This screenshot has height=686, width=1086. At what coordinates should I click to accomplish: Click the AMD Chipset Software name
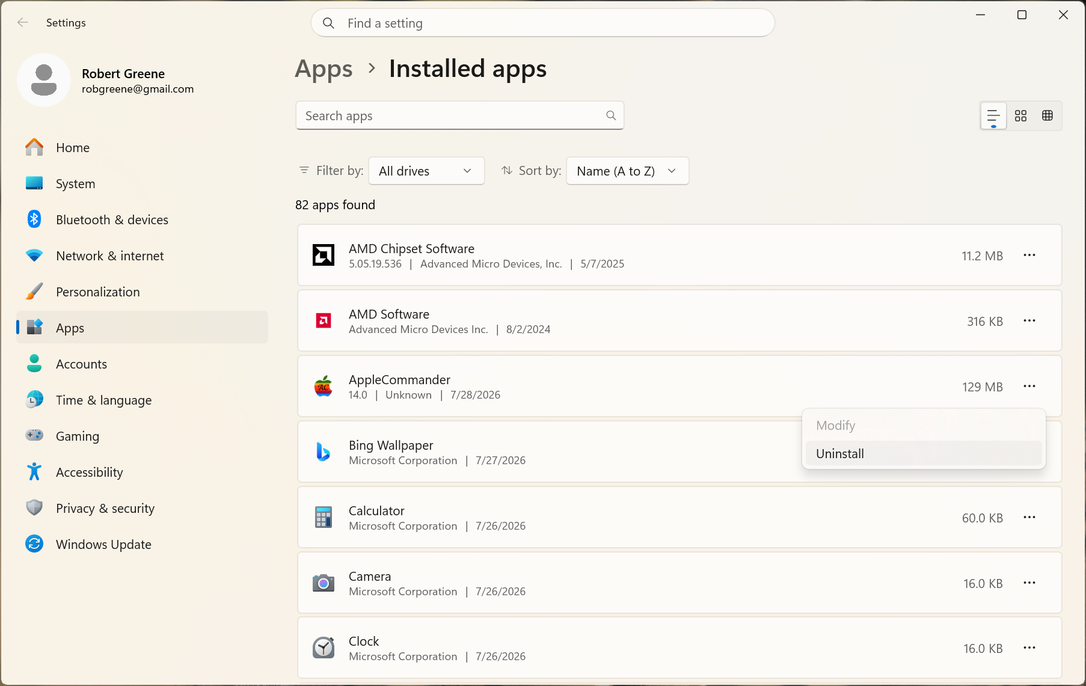click(411, 248)
